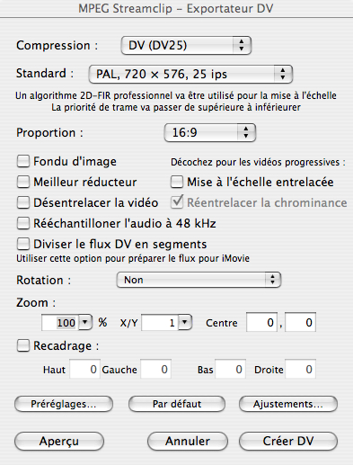Click the Bas crop value field
The width and height of the screenshot is (353, 465).
coord(230,370)
